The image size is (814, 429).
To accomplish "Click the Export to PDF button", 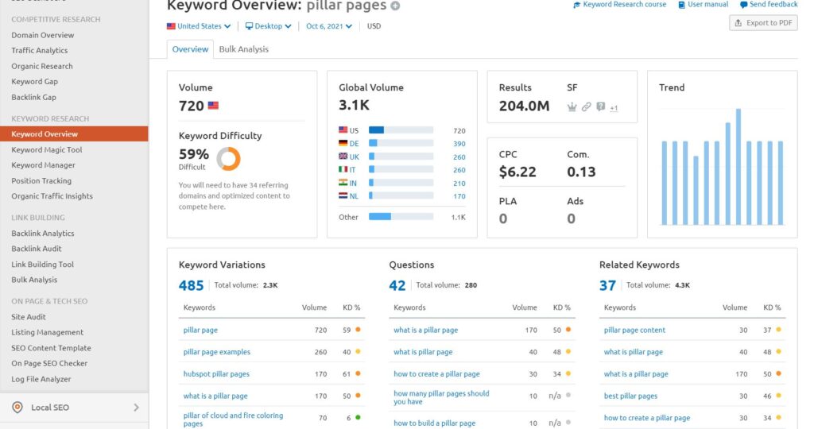I will [764, 23].
